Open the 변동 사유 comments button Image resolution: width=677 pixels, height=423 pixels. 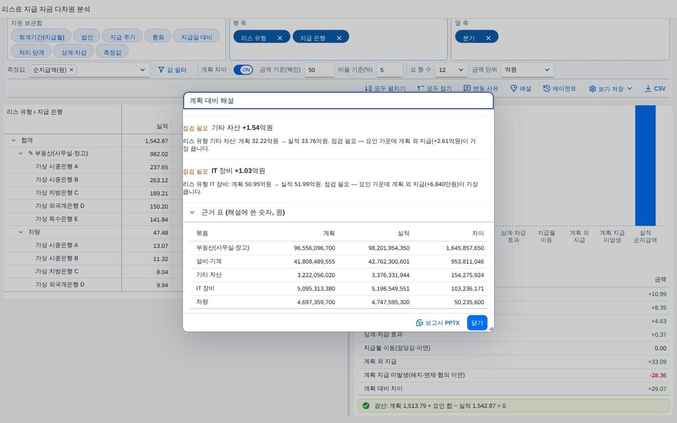click(x=481, y=88)
